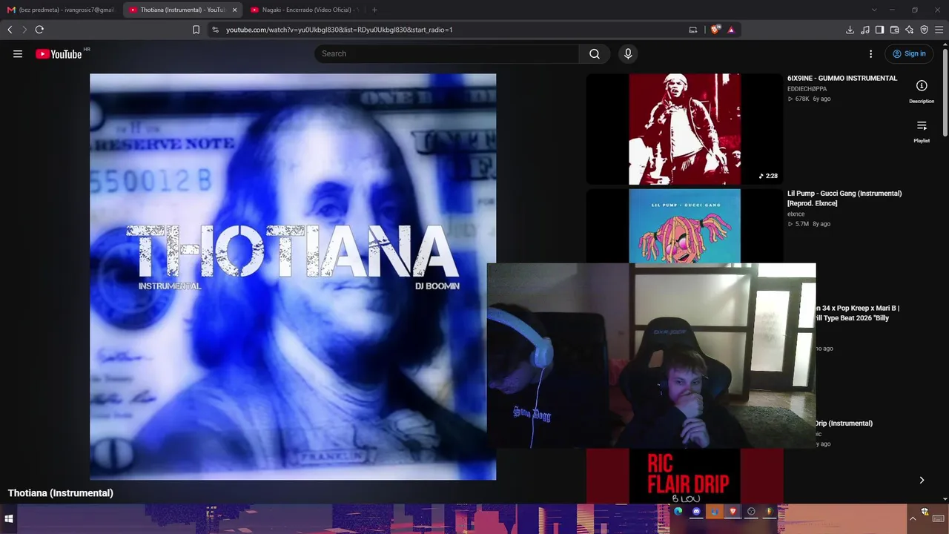Close the Thotiana (Instrumental) tab
Image resolution: width=949 pixels, height=534 pixels.
(x=234, y=10)
